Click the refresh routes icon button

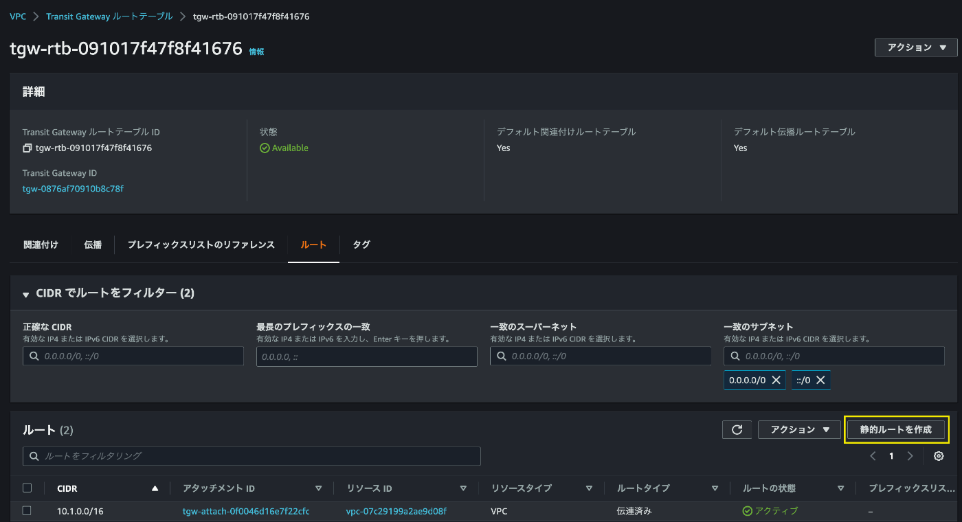coord(737,429)
